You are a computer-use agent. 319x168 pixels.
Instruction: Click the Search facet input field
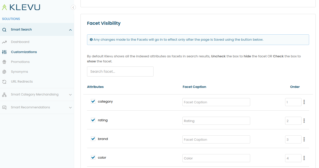pos(120,71)
